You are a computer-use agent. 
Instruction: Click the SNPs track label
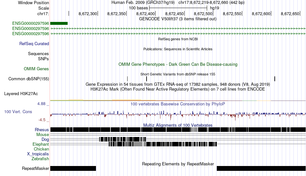43,59
